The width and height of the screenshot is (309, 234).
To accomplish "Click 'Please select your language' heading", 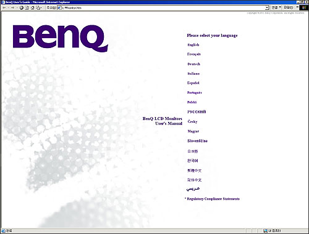I will tap(212, 36).
